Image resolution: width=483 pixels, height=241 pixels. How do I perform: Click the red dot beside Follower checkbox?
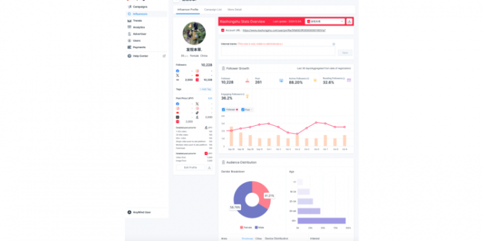(x=237, y=109)
